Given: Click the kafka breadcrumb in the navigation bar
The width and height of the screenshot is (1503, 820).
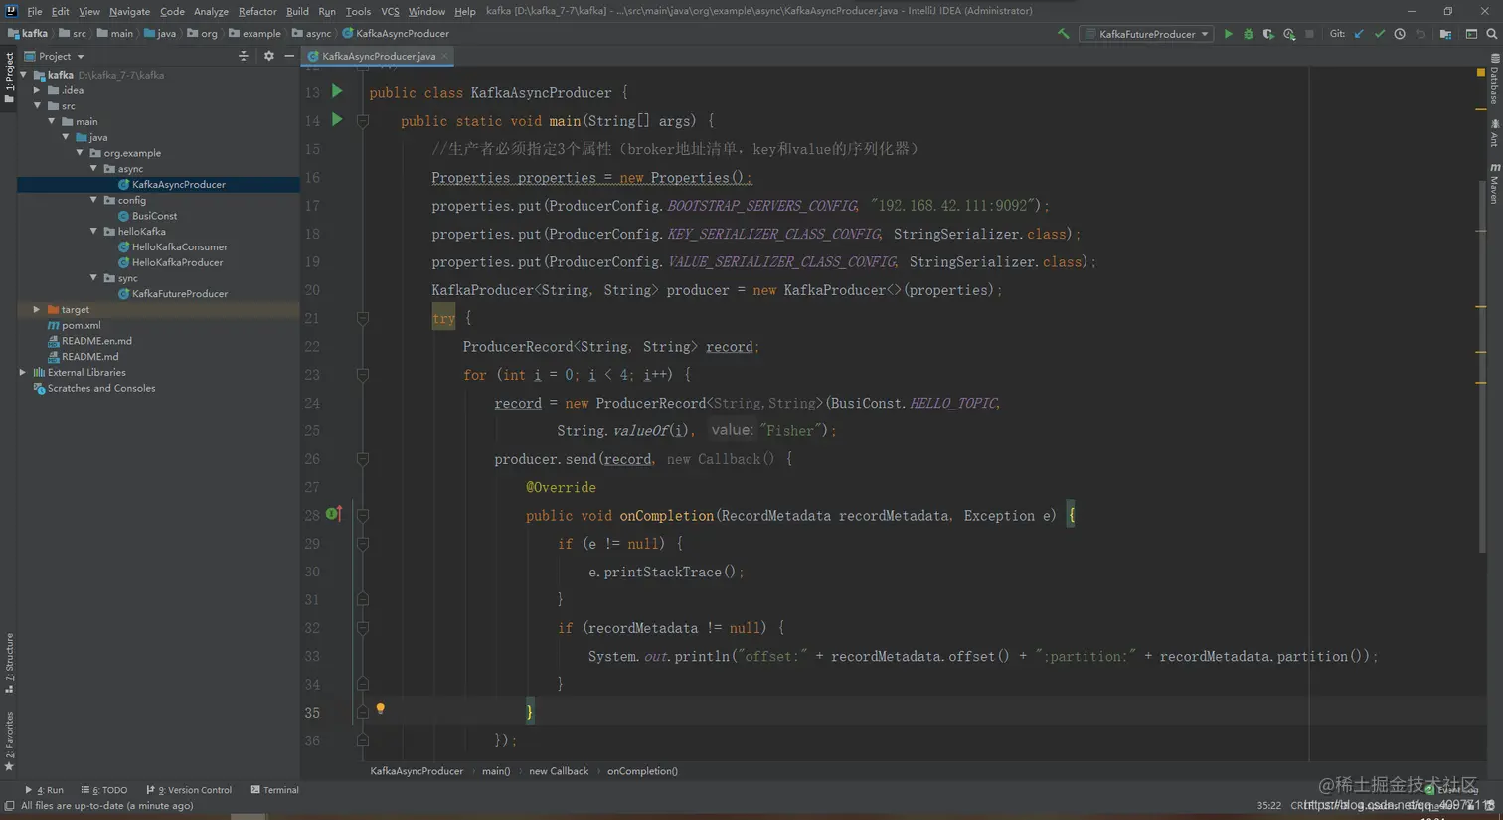Looking at the screenshot, I should point(28,34).
